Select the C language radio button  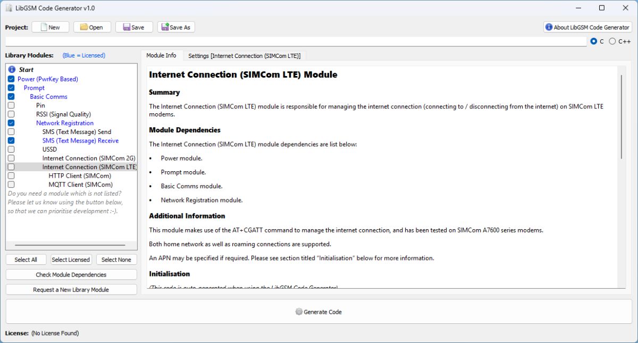coord(594,41)
